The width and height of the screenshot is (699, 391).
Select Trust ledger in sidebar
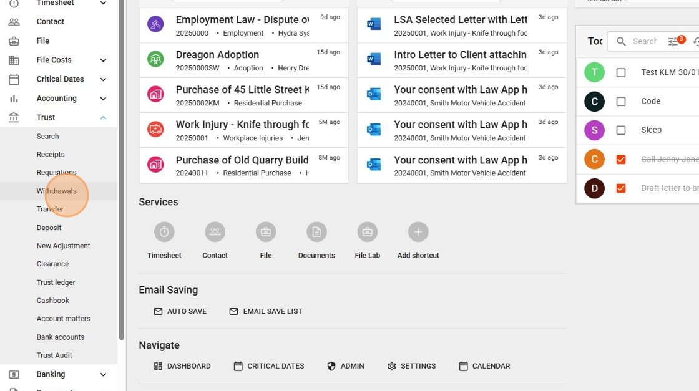56,282
